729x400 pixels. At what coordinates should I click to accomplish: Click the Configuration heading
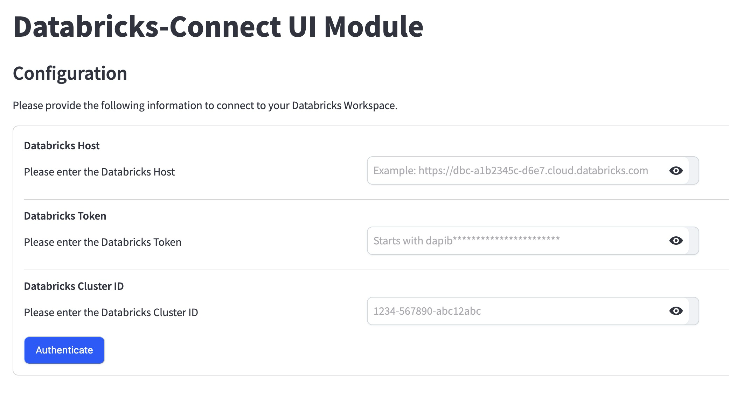[x=70, y=73]
